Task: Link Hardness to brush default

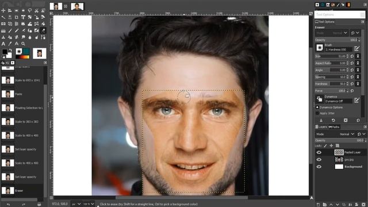Action: (x=358, y=84)
